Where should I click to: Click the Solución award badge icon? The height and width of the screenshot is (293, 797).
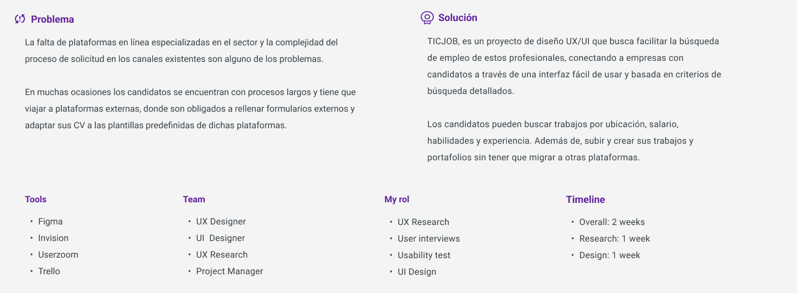(x=427, y=18)
